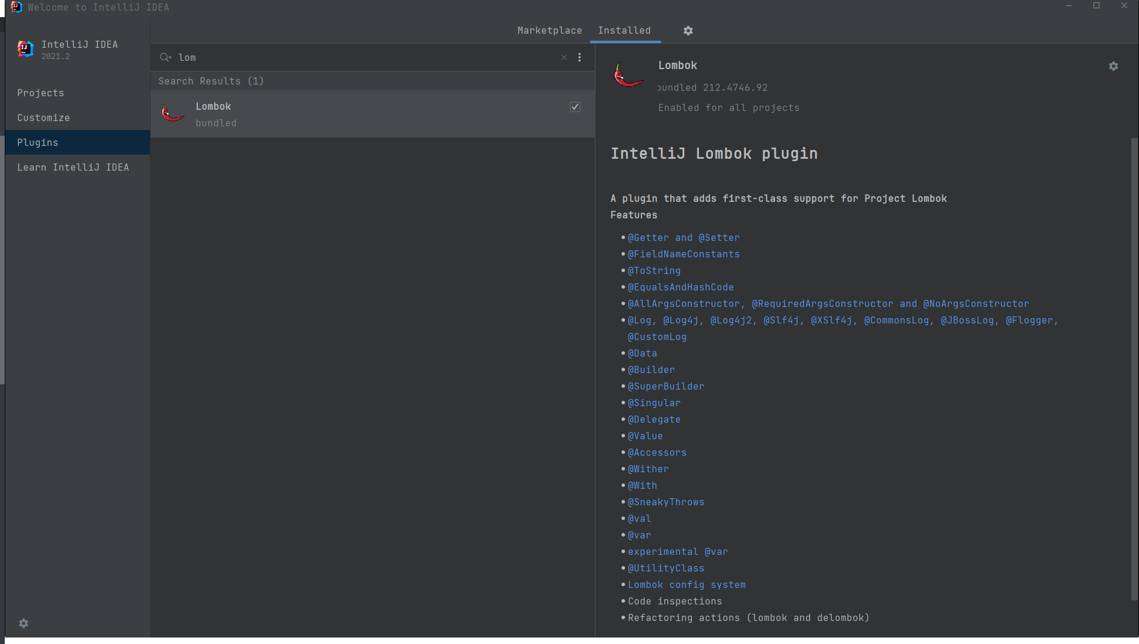This screenshot has width=1139, height=644.
Task: Click the 'bundled 212.4746.92' version text
Action: point(713,88)
